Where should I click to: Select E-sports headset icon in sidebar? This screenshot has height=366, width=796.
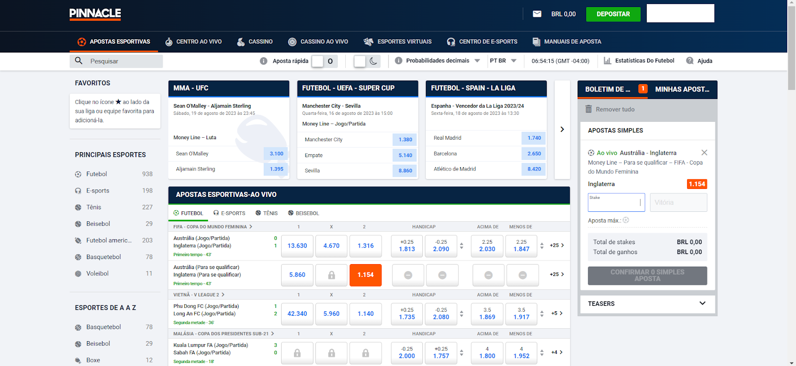coord(78,190)
